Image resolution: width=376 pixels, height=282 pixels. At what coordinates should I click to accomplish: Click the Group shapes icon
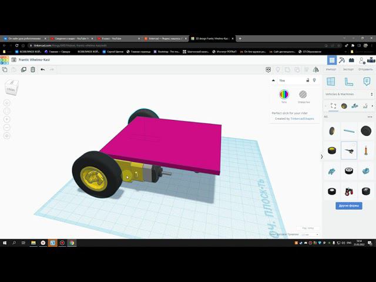tap(287, 69)
